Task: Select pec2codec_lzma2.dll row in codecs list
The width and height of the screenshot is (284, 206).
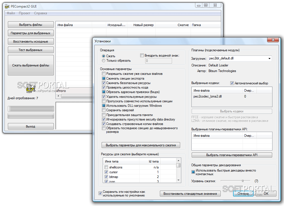Action: [232, 96]
